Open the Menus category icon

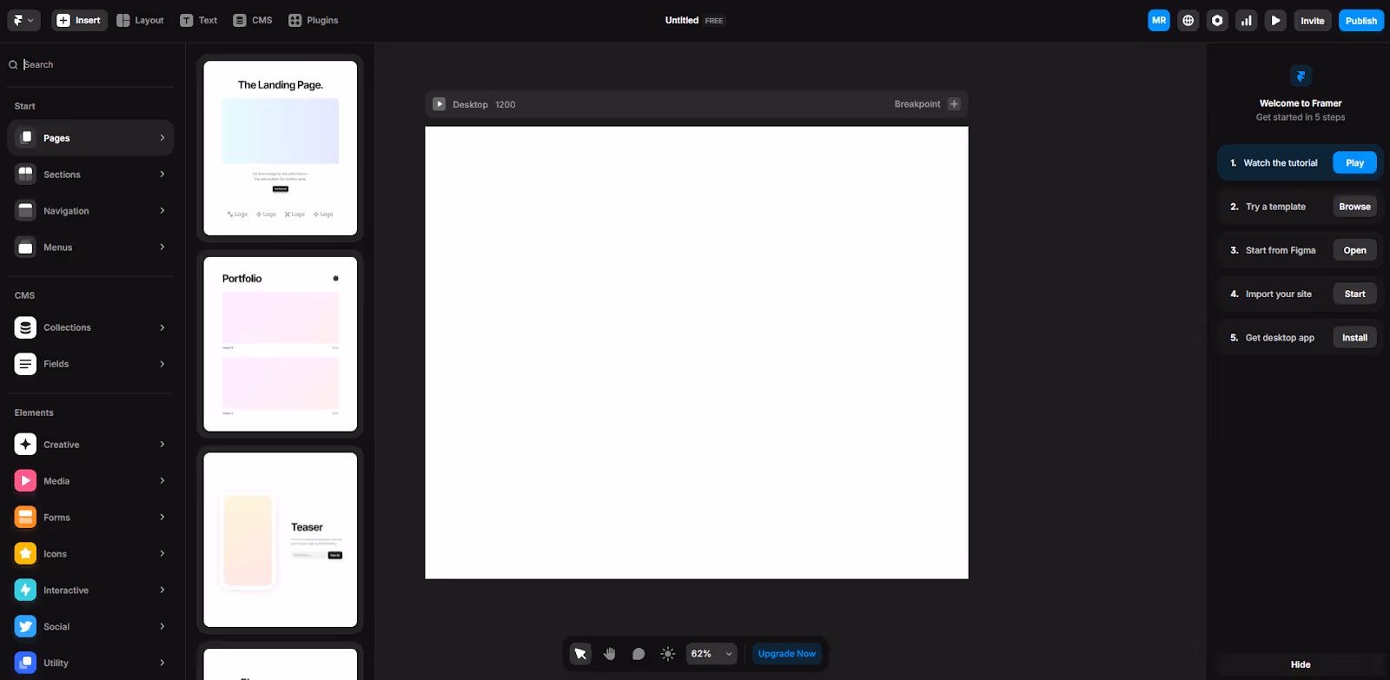(x=25, y=247)
